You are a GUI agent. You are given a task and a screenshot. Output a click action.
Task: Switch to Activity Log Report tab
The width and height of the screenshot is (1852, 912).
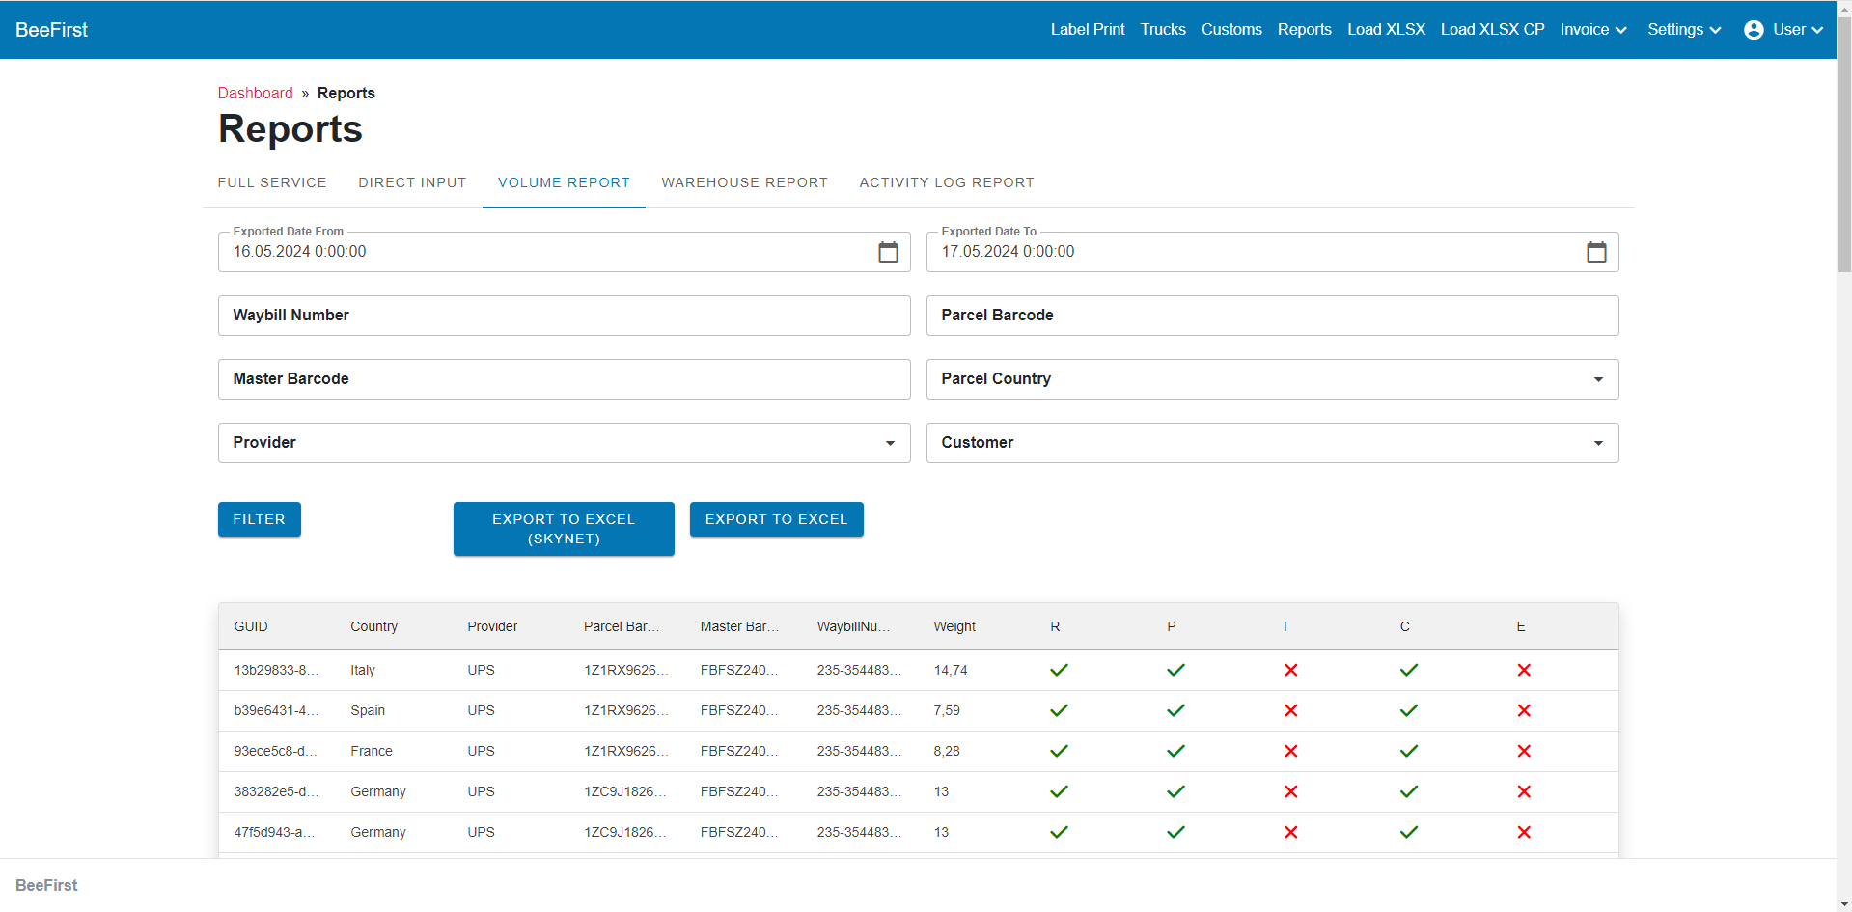[x=947, y=182]
